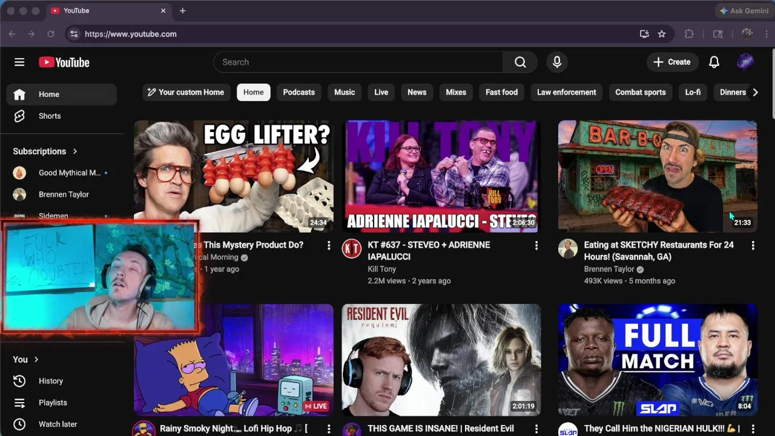Open the notifications bell
The height and width of the screenshot is (436, 775).
coord(714,62)
